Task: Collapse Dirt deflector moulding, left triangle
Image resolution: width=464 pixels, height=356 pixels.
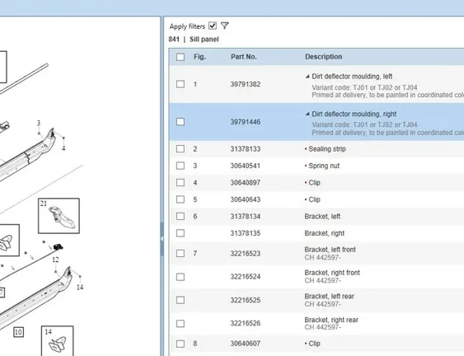Action: 307,77
